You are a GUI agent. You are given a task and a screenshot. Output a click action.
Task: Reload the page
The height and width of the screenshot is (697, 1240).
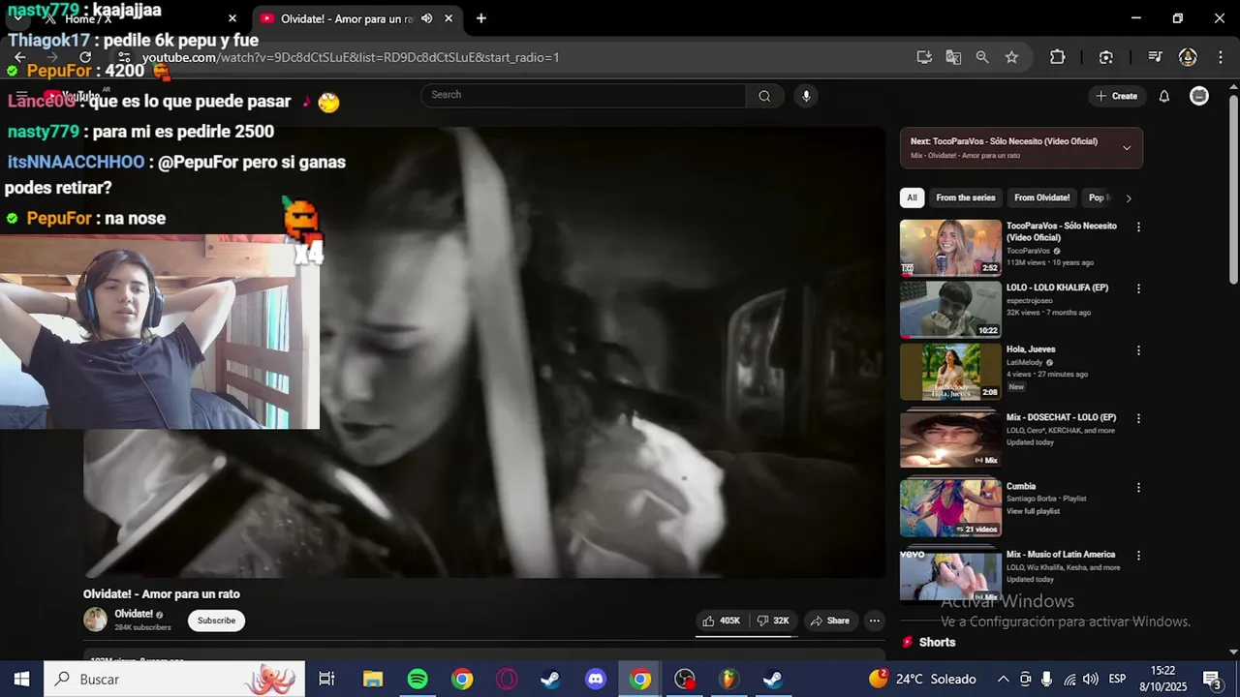click(x=85, y=57)
